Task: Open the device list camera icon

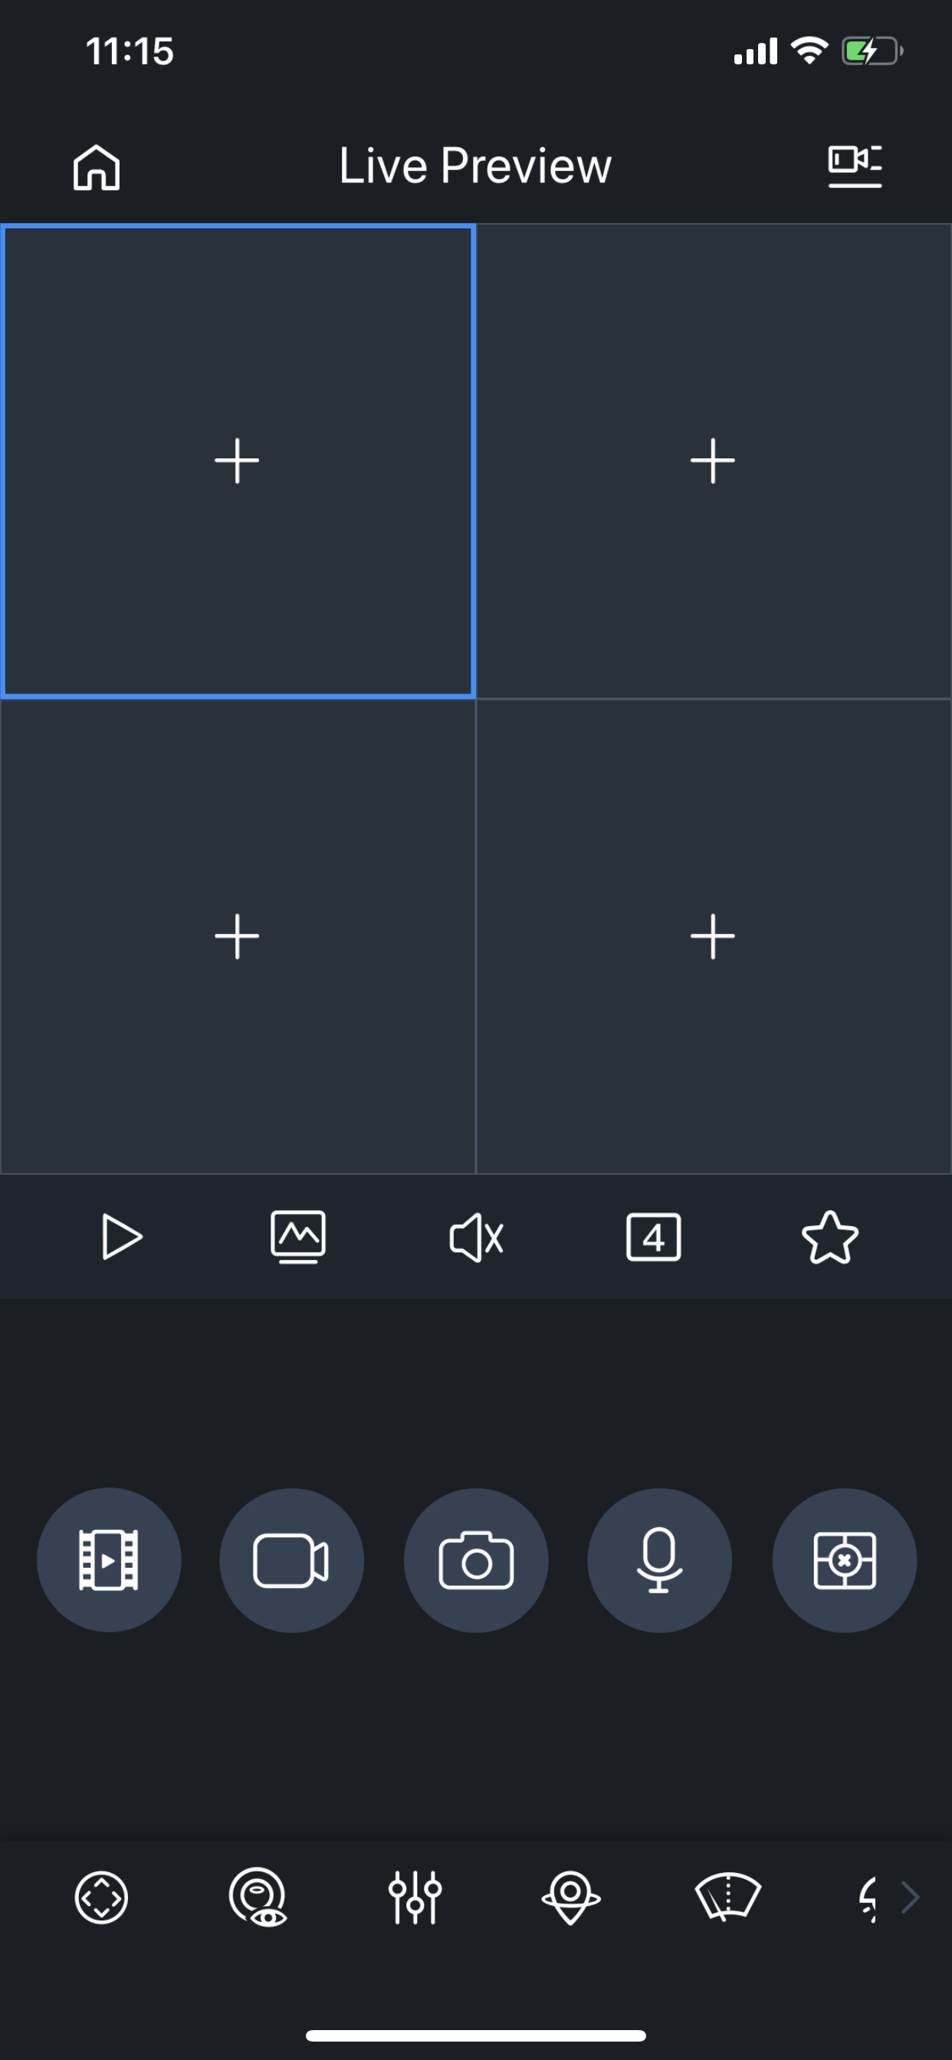Action: [x=855, y=166]
